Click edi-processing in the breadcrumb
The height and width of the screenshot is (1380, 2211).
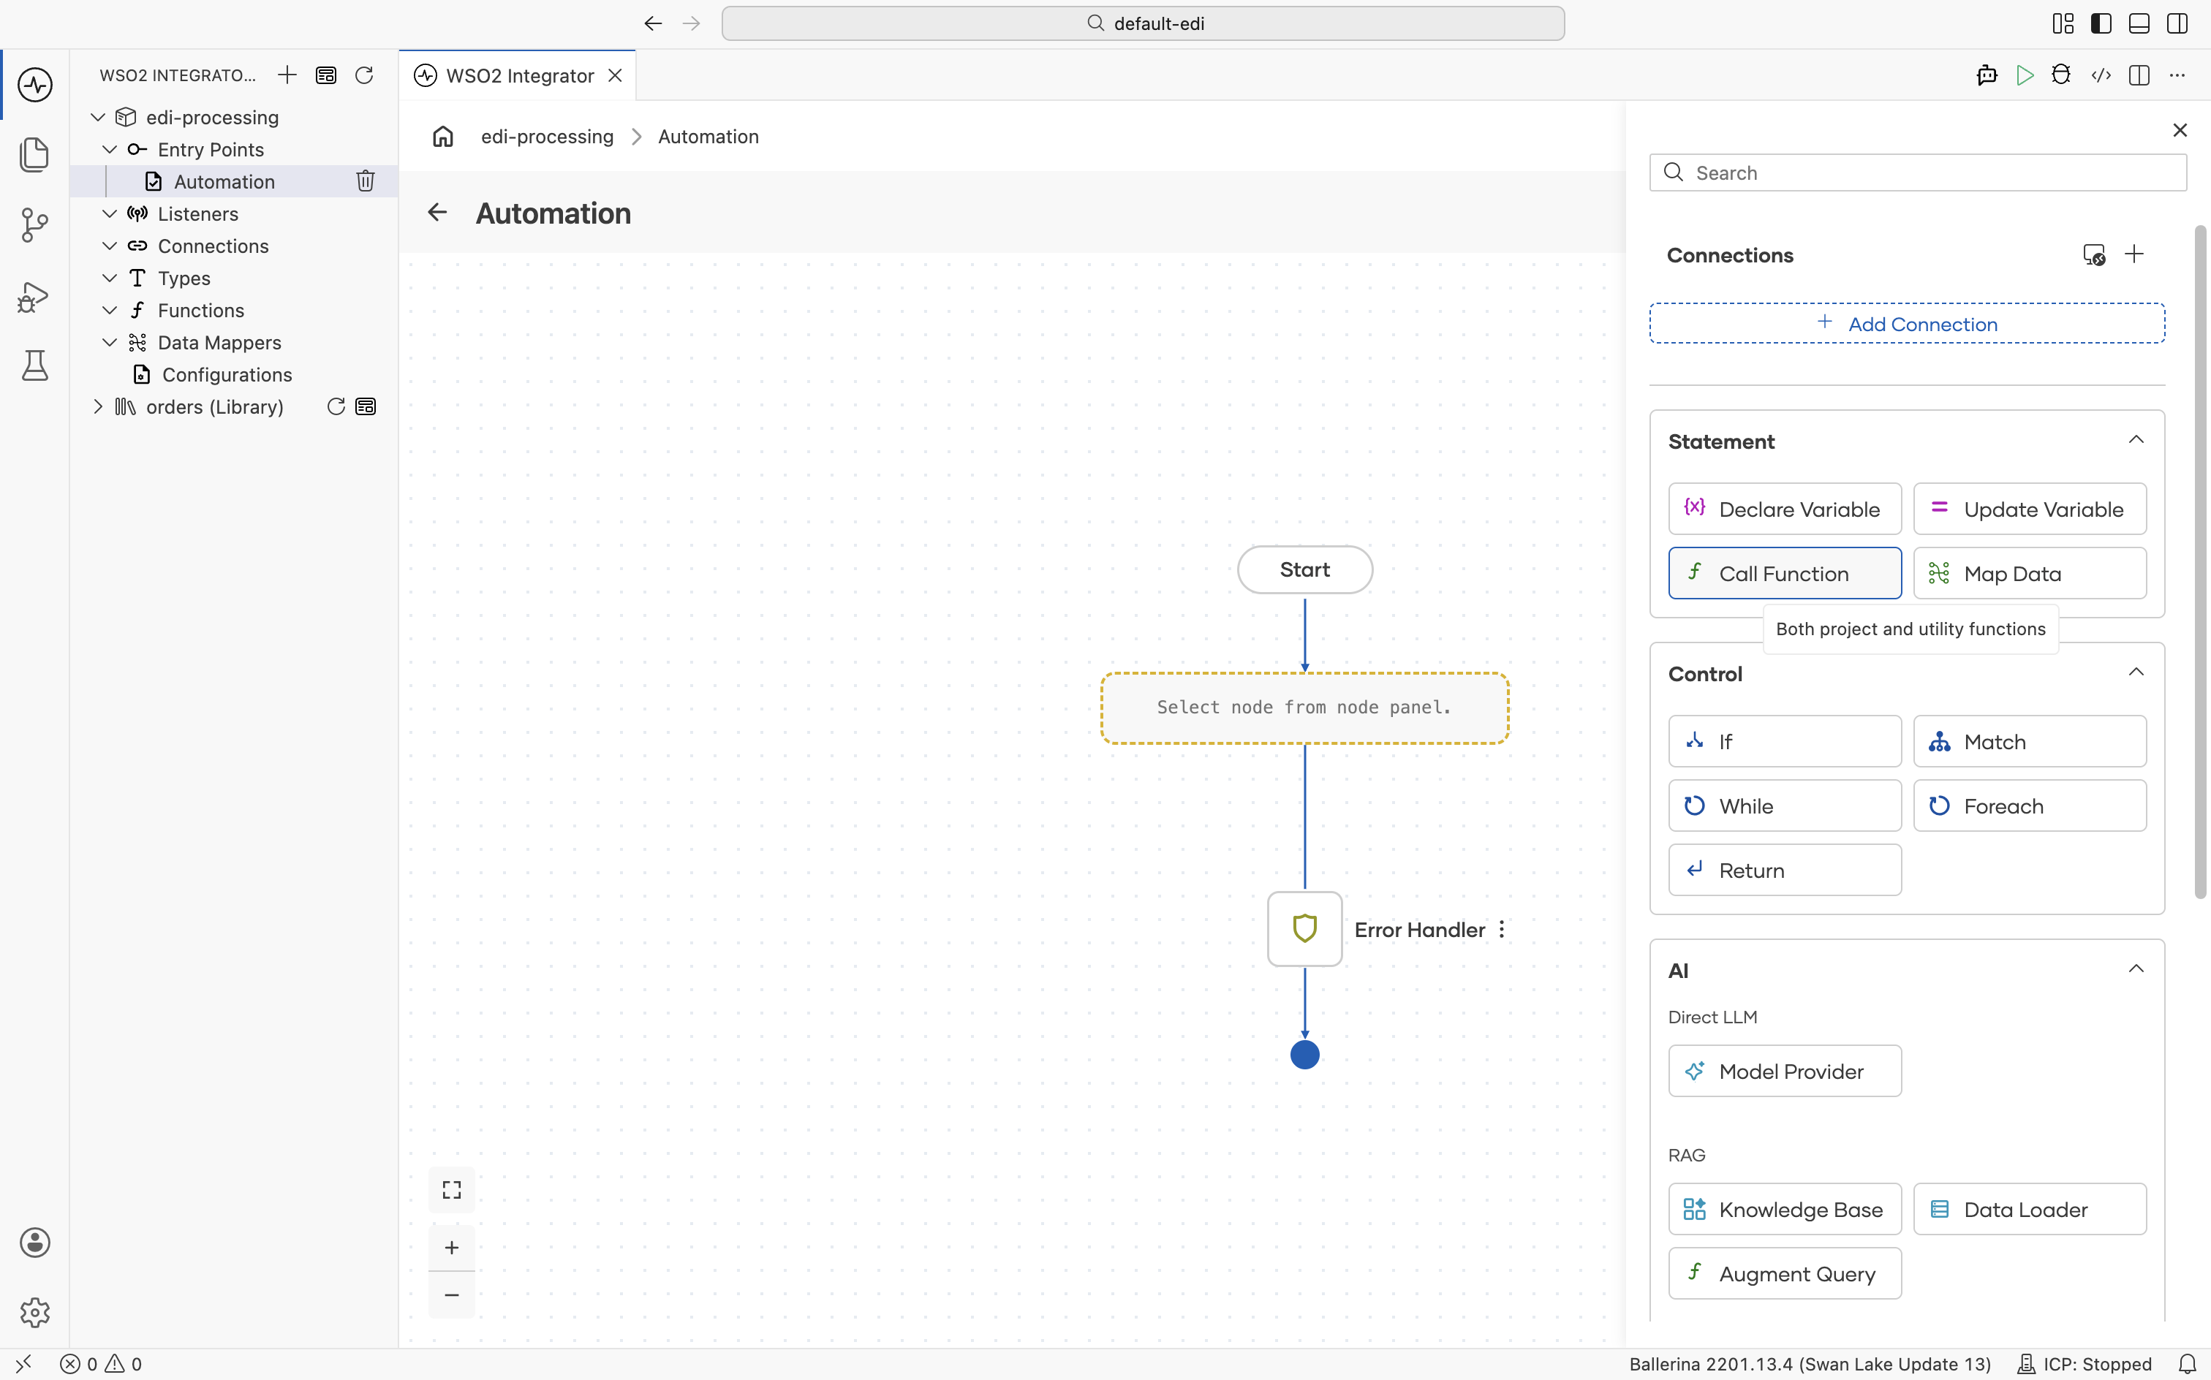(547, 136)
